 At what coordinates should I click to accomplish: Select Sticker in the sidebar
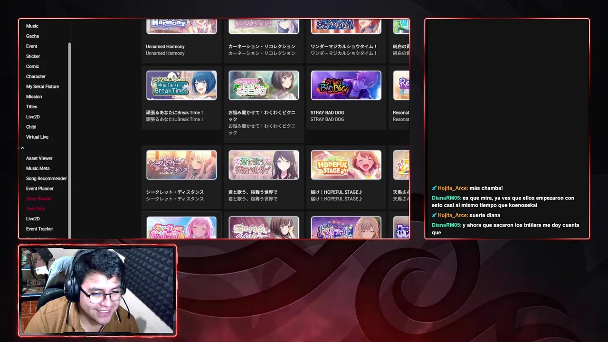(x=33, y=57)
